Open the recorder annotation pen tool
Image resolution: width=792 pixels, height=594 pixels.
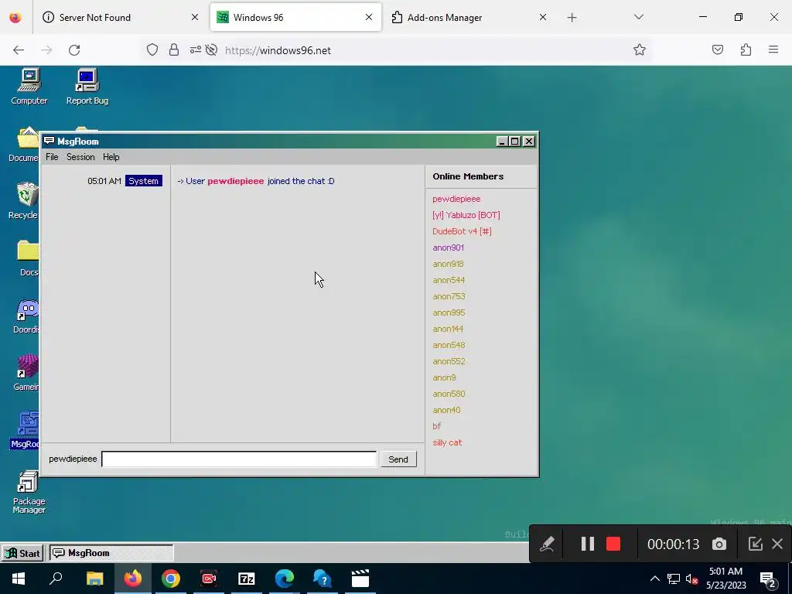(x=547, y=544)
